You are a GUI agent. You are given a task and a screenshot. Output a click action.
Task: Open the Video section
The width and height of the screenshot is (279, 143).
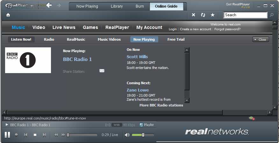39,27
